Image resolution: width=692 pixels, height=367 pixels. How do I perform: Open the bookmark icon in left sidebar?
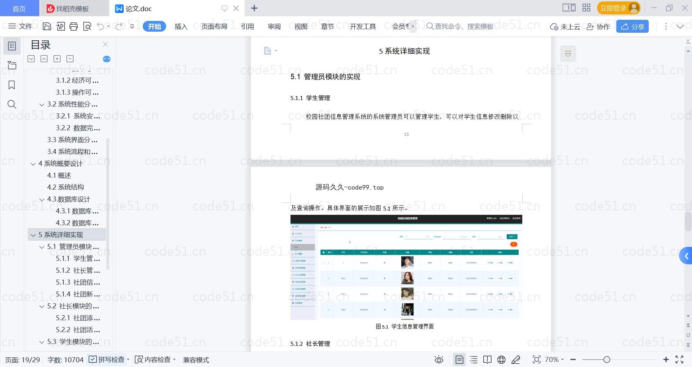12,85
